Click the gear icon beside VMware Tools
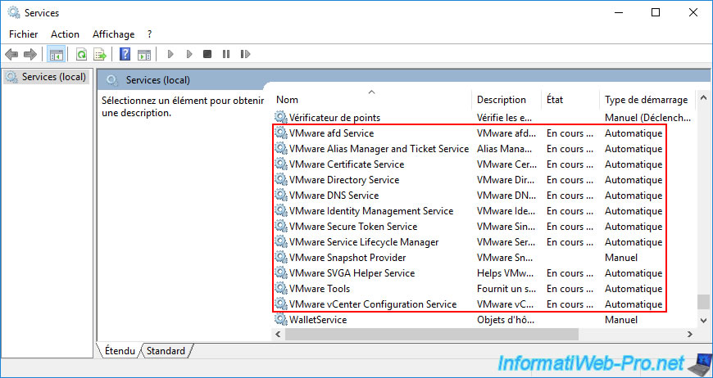This screenshot has width=713, height=378. tap(281, 289)
